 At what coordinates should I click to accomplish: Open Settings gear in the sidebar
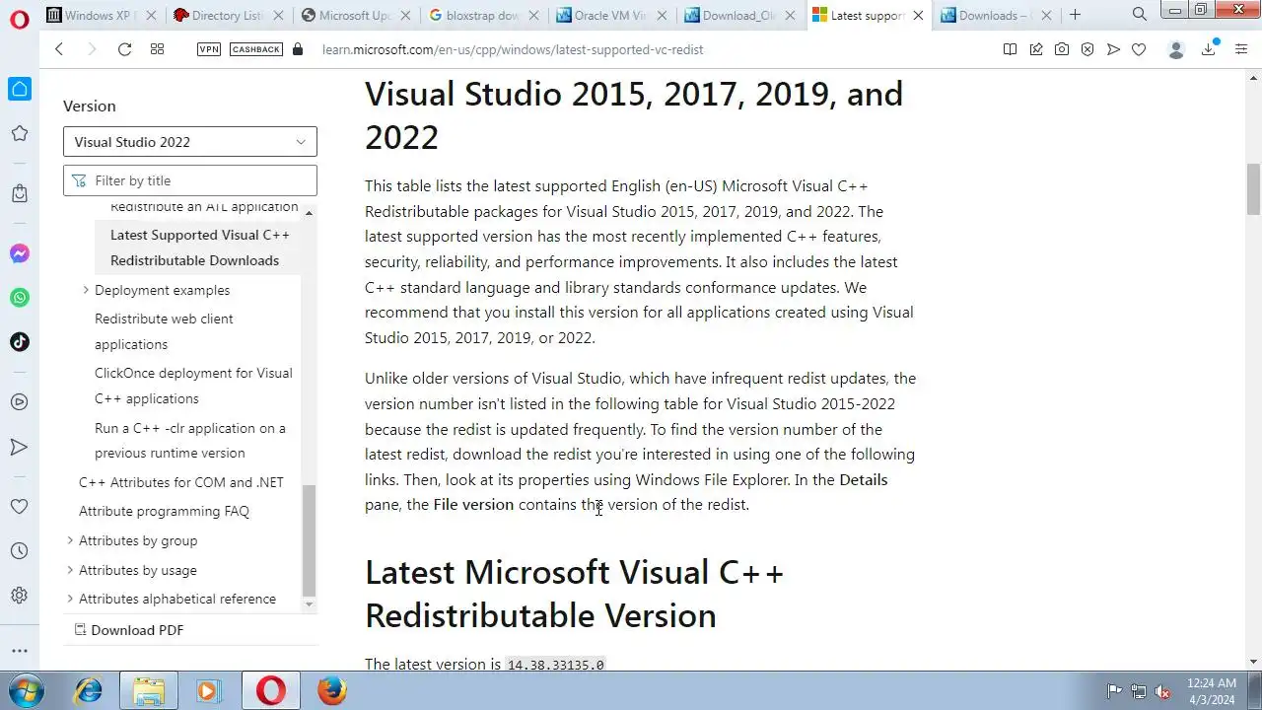tap(19, 596)
